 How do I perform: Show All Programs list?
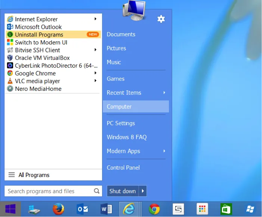[34, 175]
